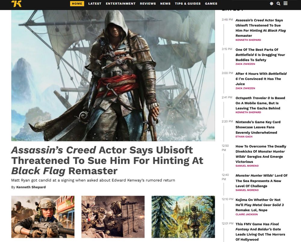Open the hamburger menu icon

285,3
